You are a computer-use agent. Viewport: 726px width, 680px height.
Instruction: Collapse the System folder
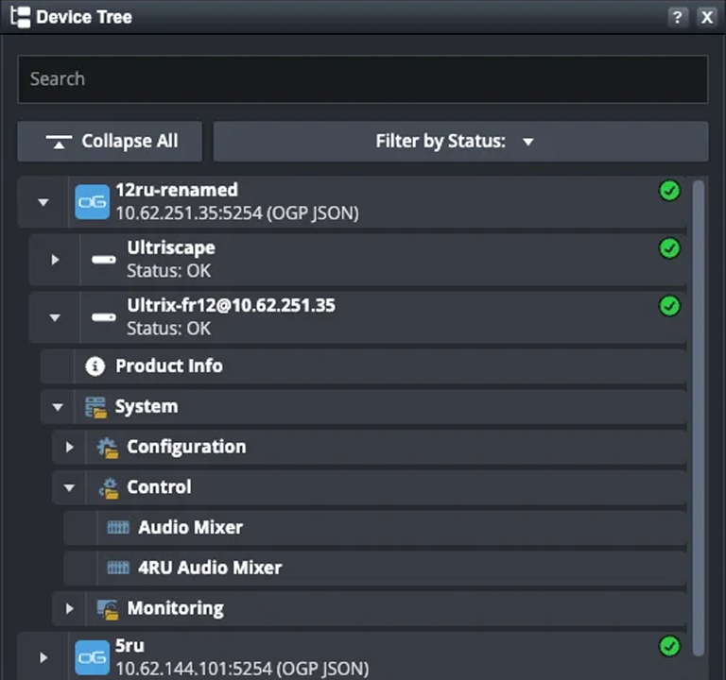58,407
